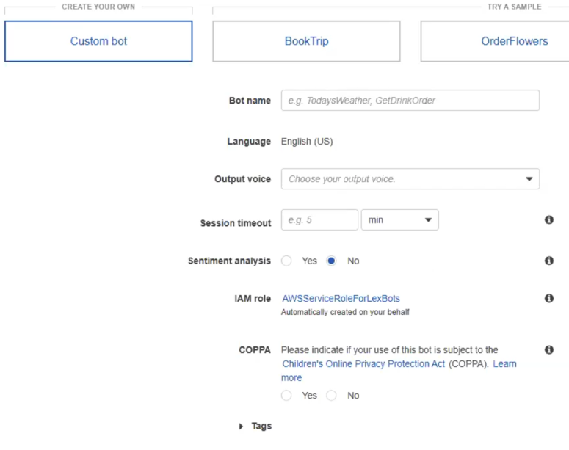Click the Bot name text field

(410, 101)
